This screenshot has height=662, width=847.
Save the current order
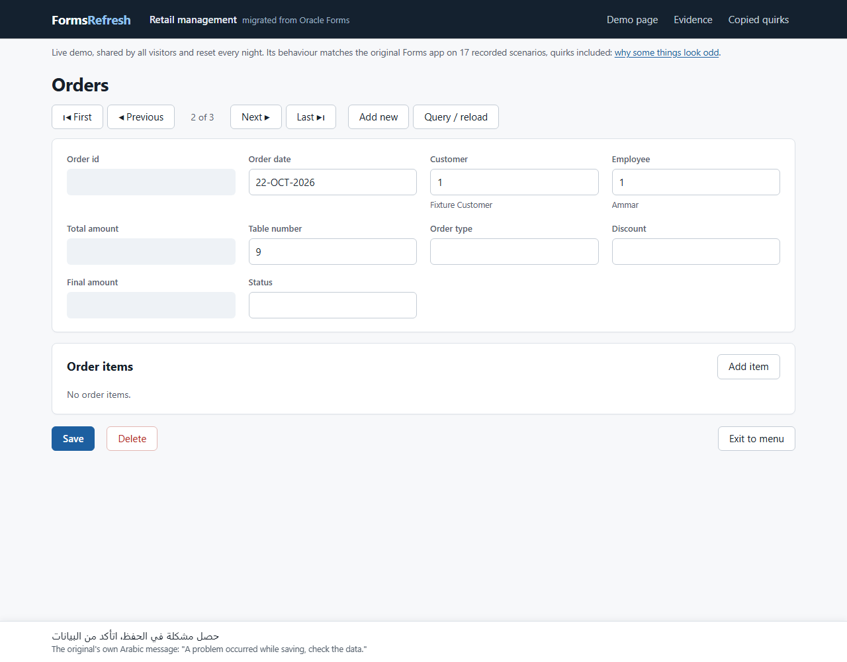[x=73, y=439]
